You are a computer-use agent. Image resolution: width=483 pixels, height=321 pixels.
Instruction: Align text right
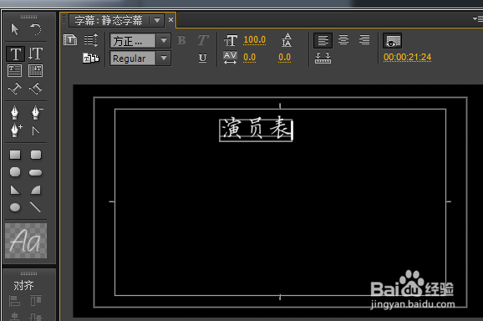364,40
